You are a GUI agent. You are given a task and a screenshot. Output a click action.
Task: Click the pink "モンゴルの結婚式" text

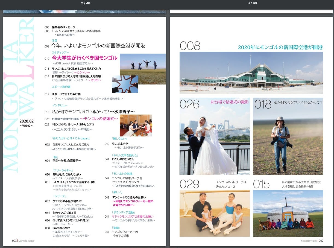pyautogui.click(x=99, y=119)
